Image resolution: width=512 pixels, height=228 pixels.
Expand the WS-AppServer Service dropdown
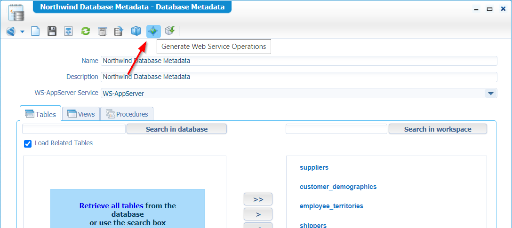click(x=491, y=93)
